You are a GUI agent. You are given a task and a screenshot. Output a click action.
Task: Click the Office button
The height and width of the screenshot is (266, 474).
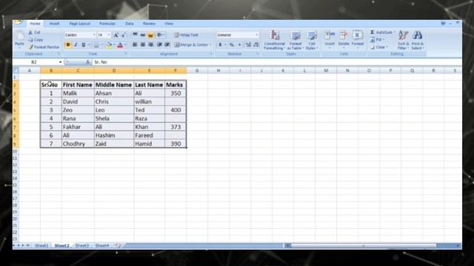18,21
